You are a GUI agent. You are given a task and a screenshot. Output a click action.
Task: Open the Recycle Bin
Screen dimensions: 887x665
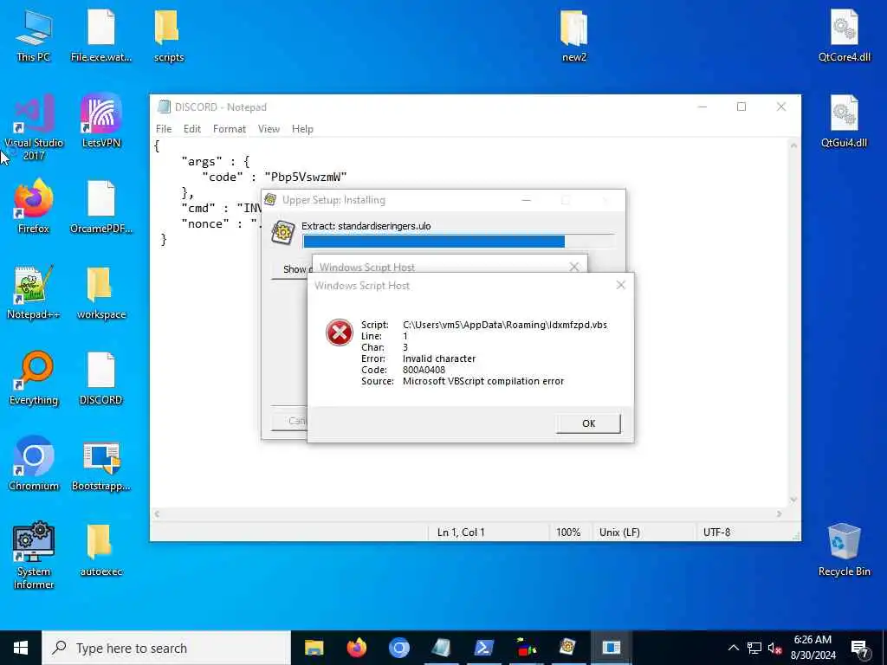(x=844, y=550)
